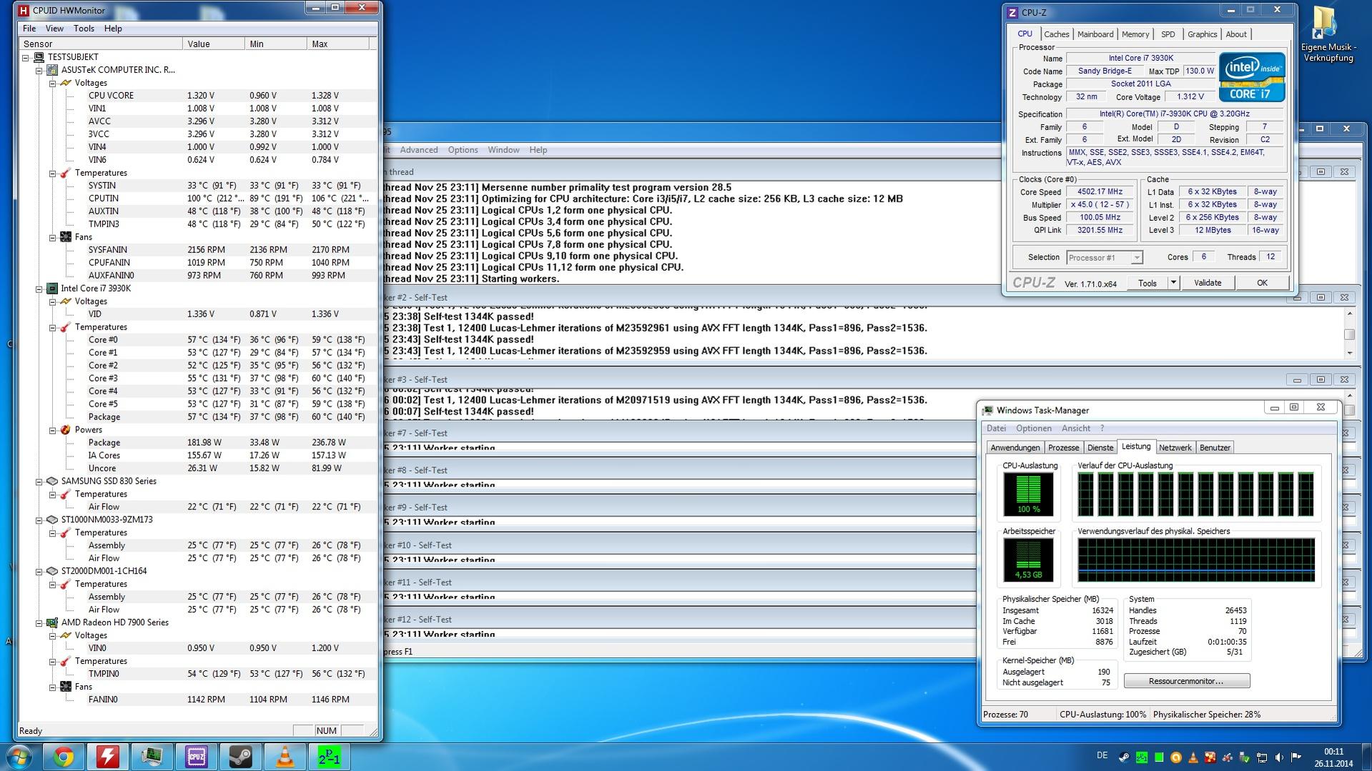Image resolution: width=1372 pixels, height=771 pixels.
Task: Click the motherboard icon beside ASUSTeK COMPUTER INC.
Action: (x=52, y=70)
